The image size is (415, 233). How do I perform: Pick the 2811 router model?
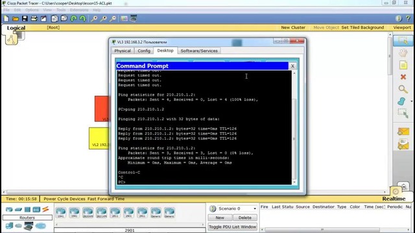click(115, 212)
